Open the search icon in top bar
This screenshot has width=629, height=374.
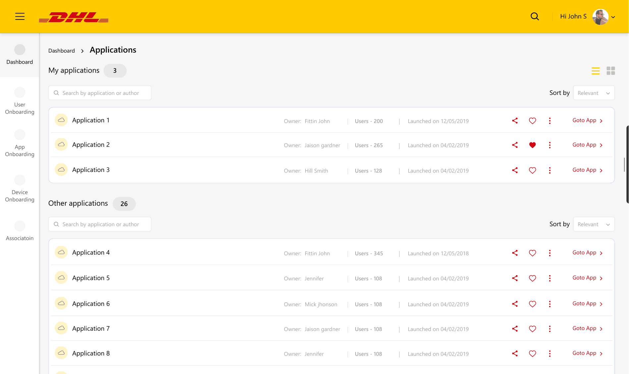[x=535, y=17]
